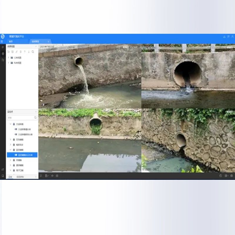Select the top-left video with the gushing pipe
This screenshot has width=235, height=235.
pos(90,76)
